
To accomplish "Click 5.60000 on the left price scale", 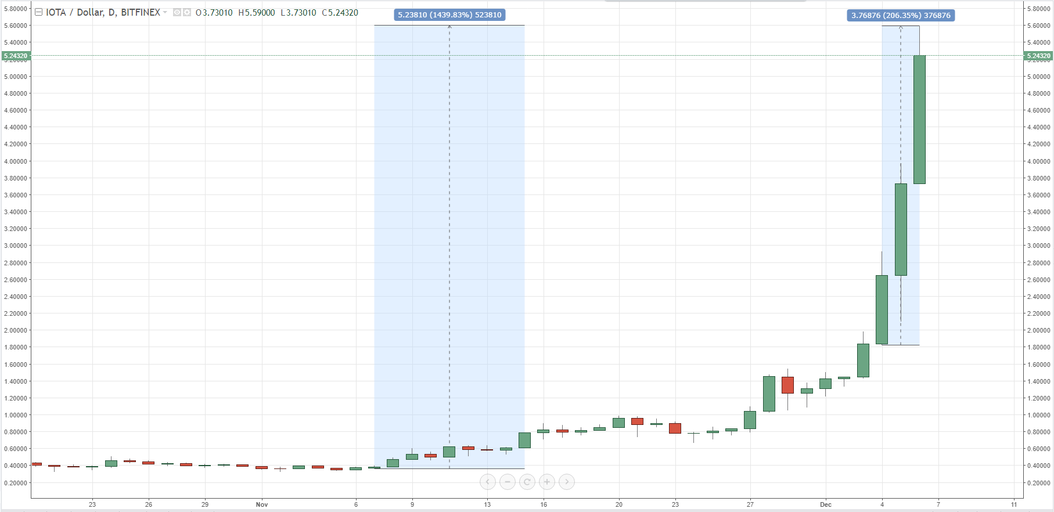I will 16,26.
